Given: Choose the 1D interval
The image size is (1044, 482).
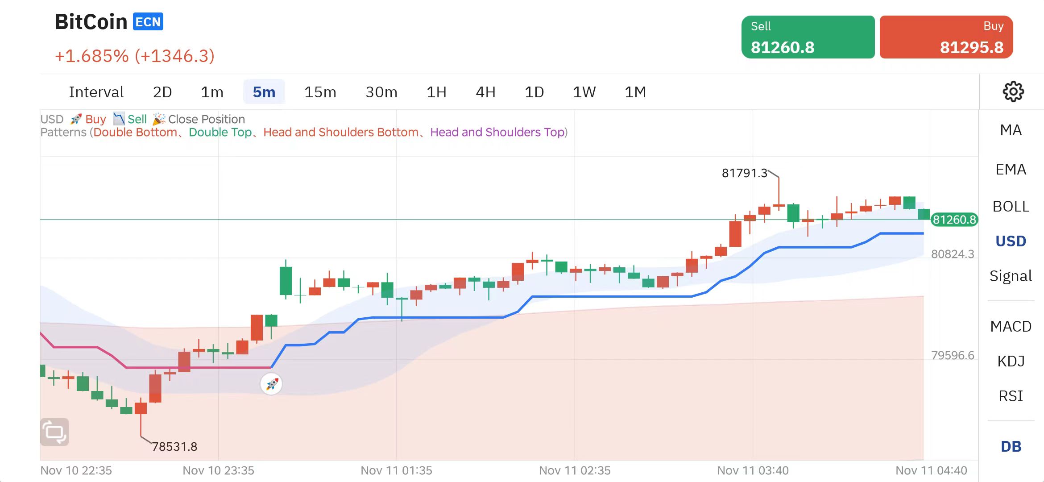Looking at the screenshot, I should [534, 92].
